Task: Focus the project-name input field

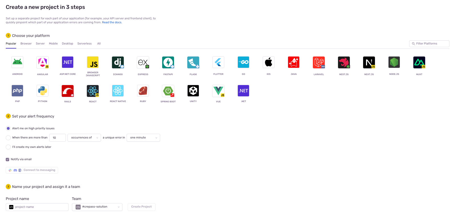Action: 37,207
